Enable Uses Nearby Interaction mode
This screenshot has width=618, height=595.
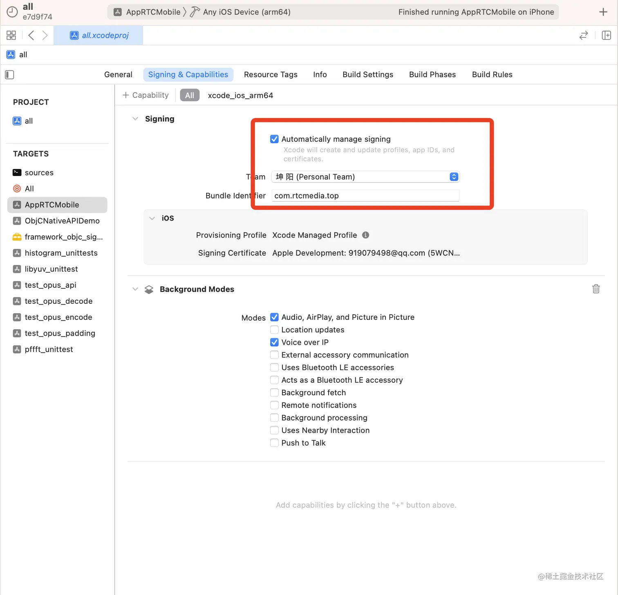coord(274,430)
